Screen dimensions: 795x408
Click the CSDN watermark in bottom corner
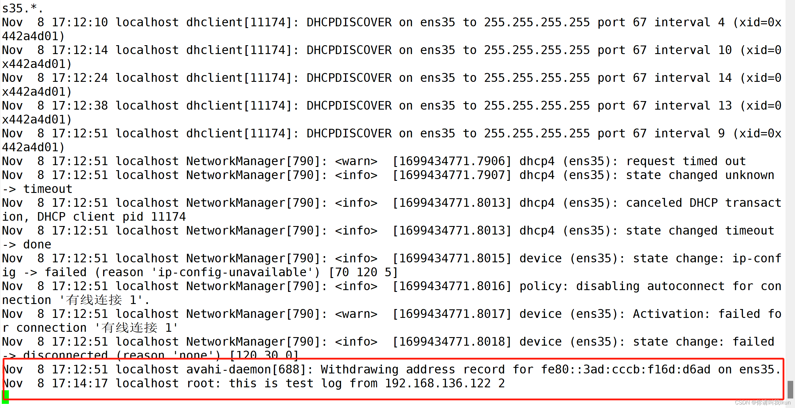click(x=762, y=402)
